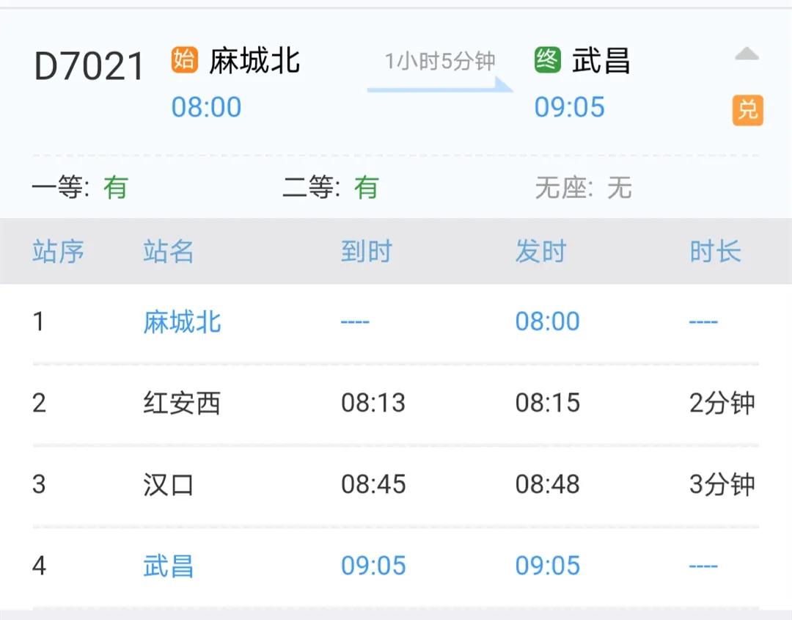Click the 到时 arrival time column header
The height and width of the screenshot is (620, 792).
366,252
